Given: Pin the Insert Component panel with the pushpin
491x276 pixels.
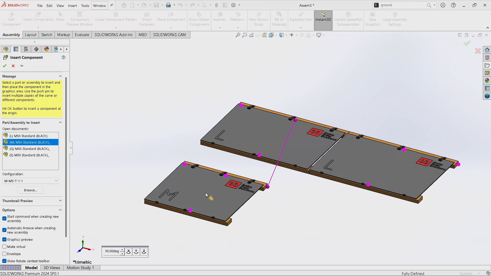Looking at the screenshot, I should pyautogui.click(x=21, y=66).
